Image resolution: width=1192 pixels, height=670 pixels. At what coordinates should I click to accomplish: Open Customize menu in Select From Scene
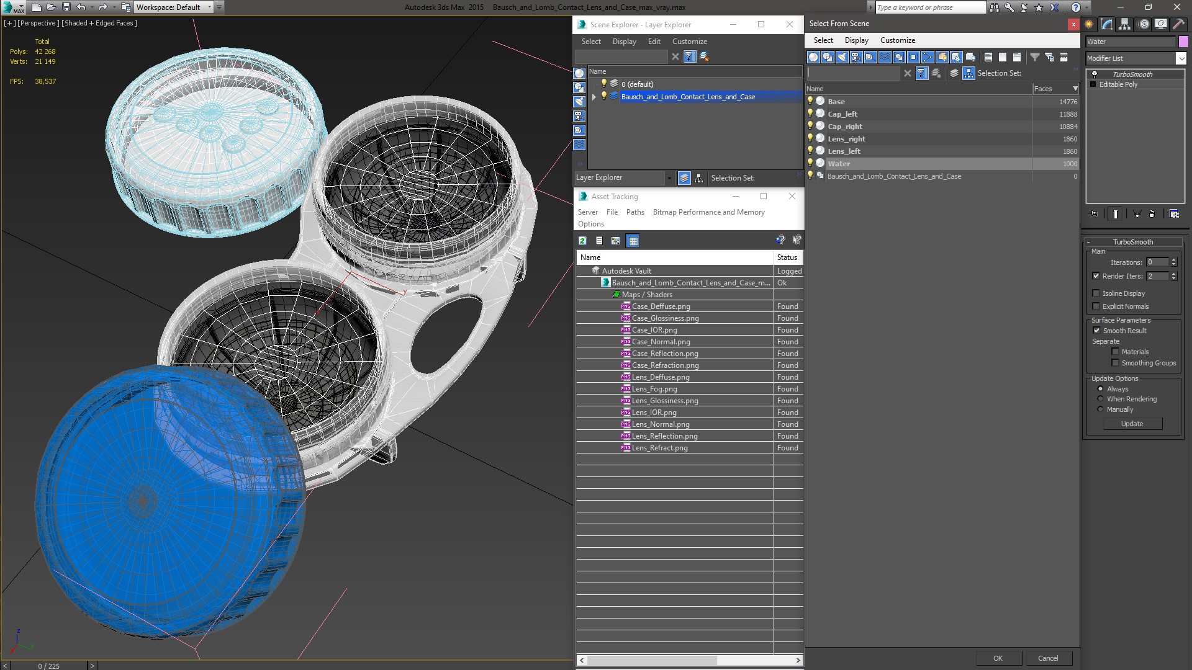(897, 40)
